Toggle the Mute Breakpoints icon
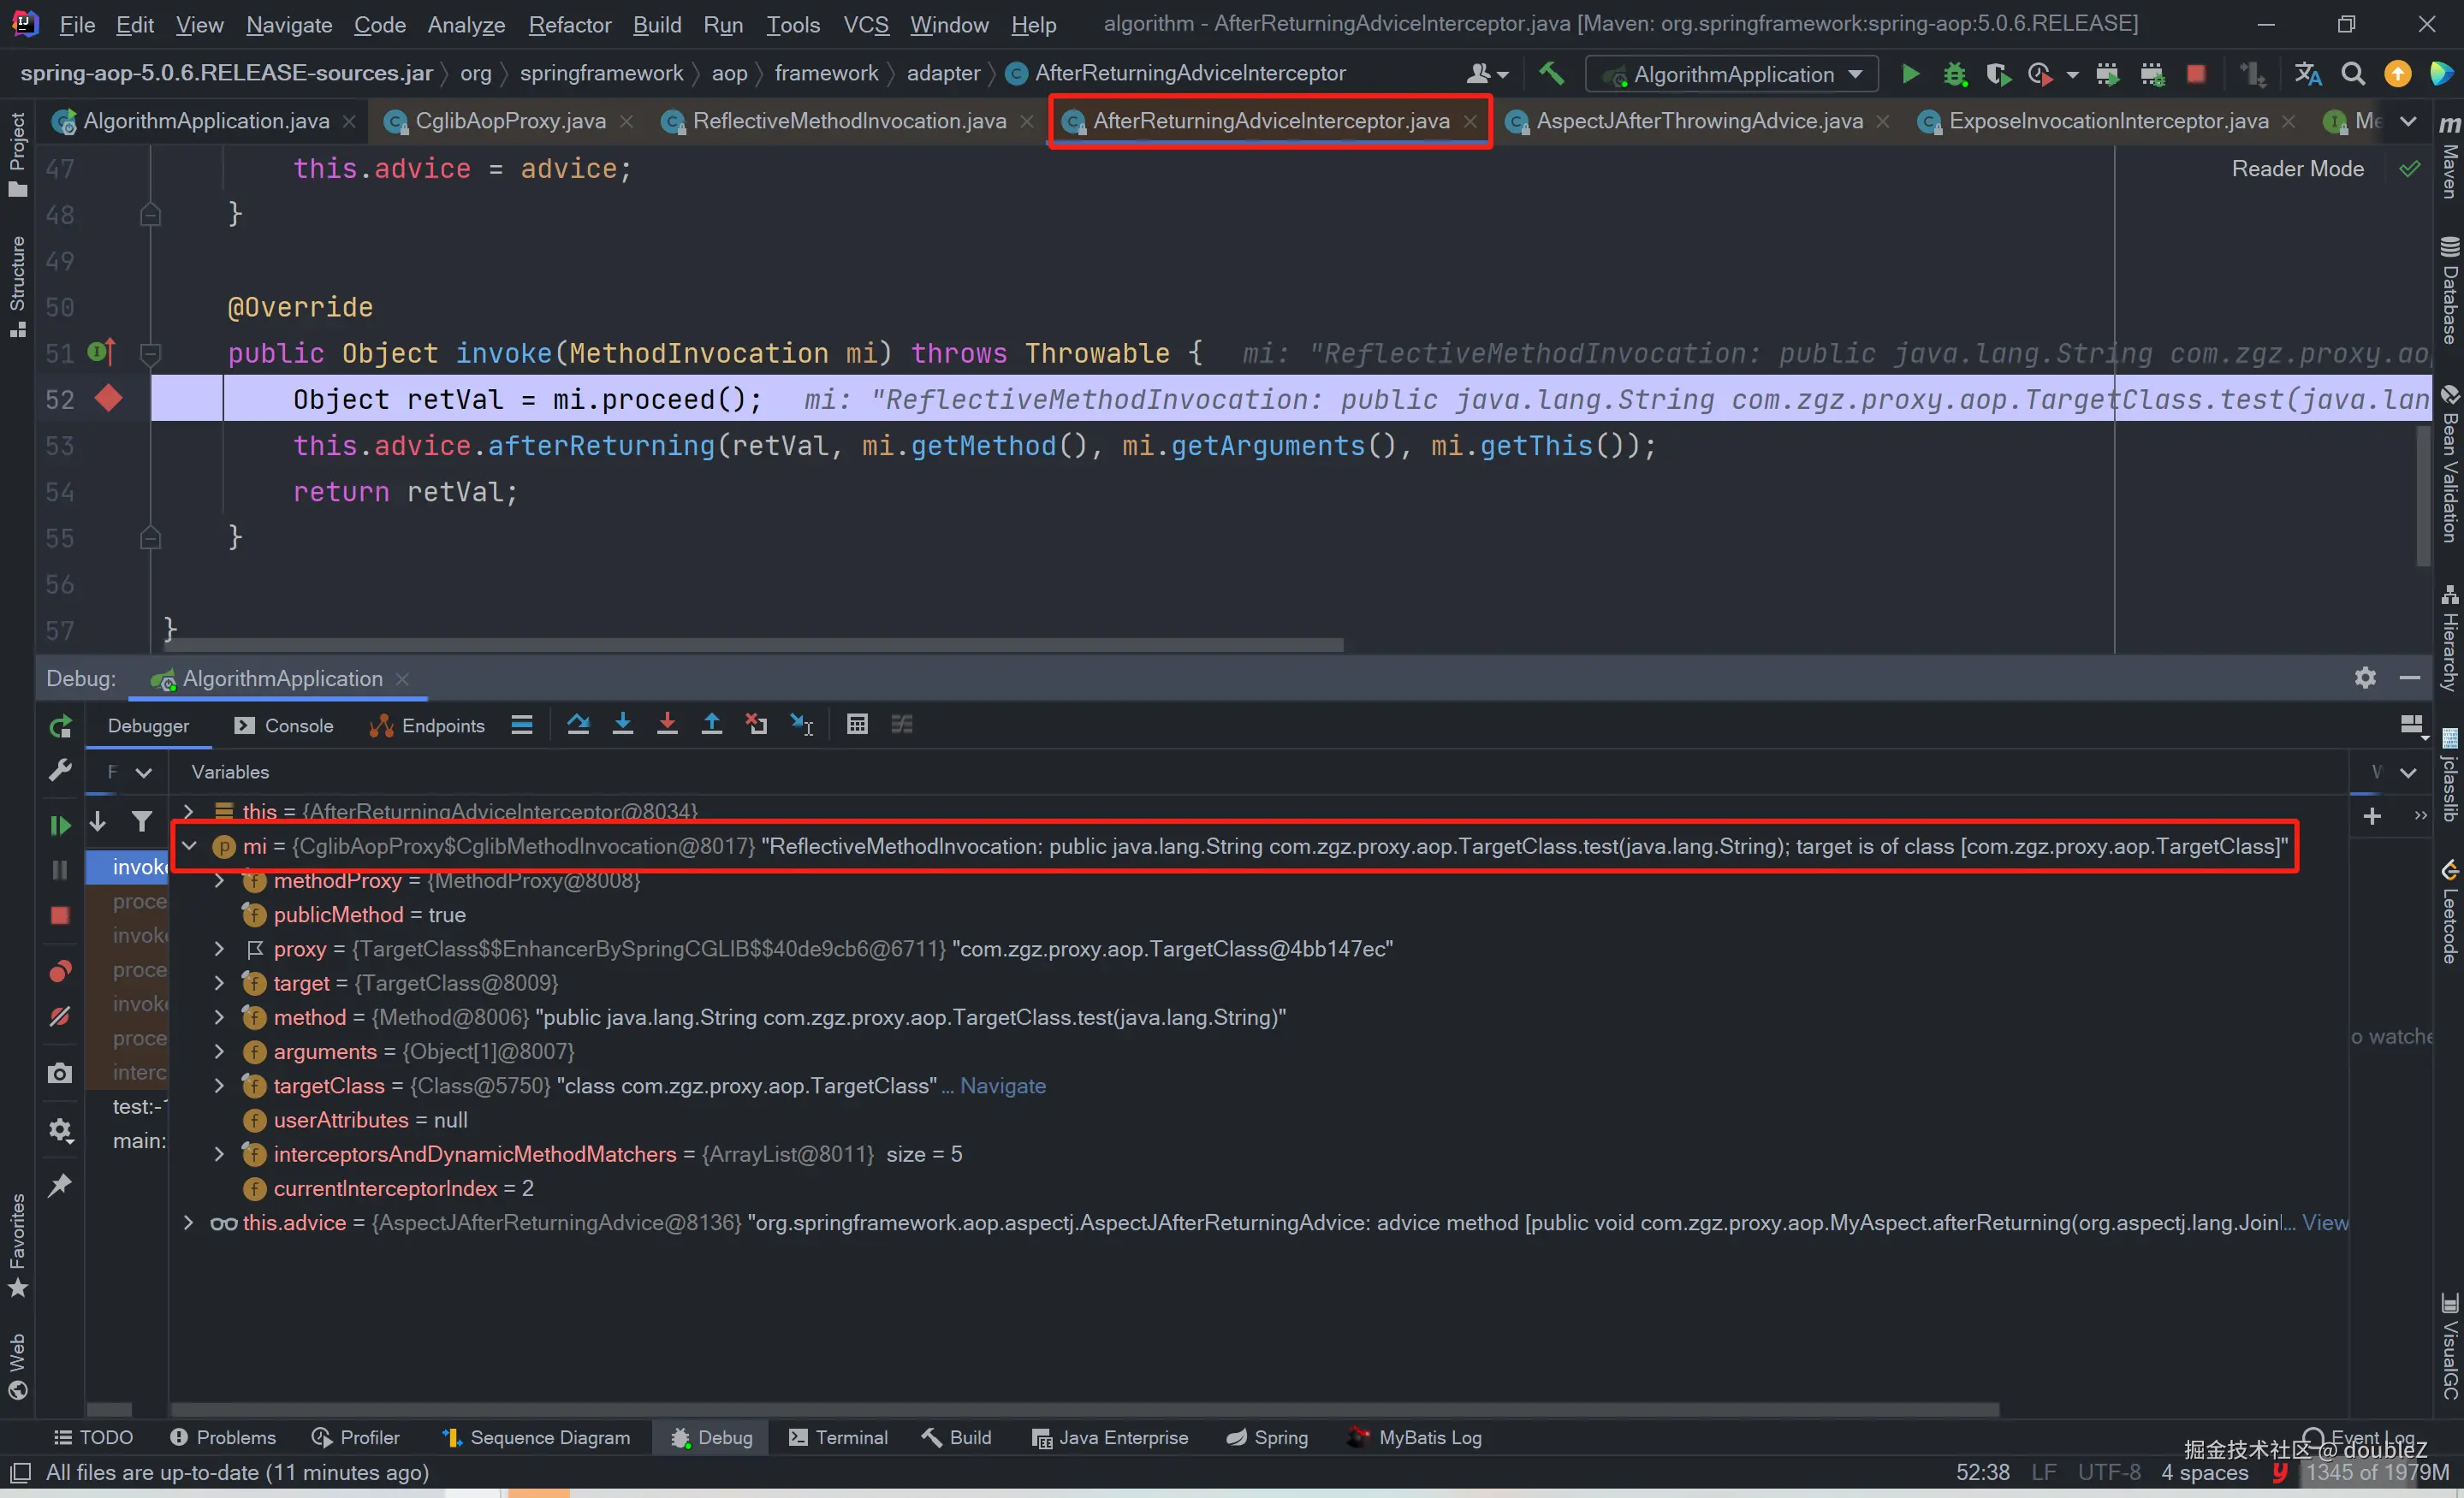Image resolution: width=2464 pixels, height=1498 pixels. (60, 1016)
